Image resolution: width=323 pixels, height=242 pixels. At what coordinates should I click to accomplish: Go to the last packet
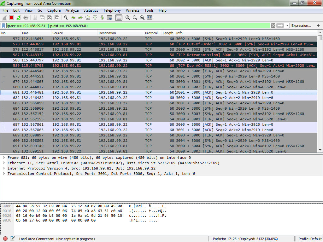click(x=102, y=18)
